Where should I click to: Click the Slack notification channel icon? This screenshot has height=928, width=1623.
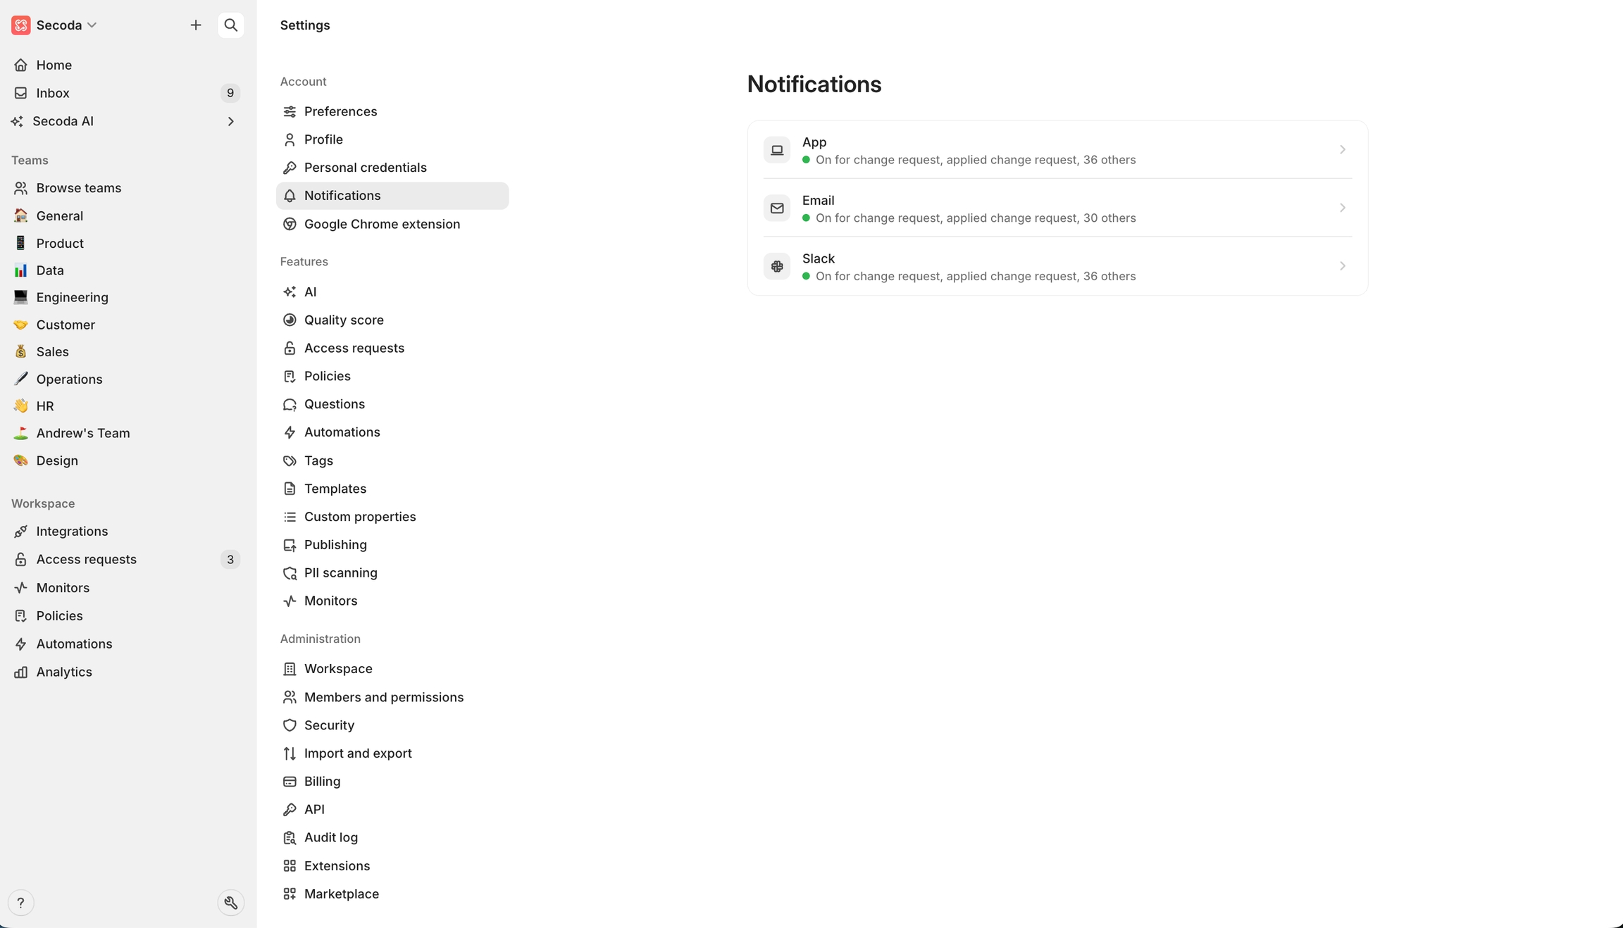point(777,266)
